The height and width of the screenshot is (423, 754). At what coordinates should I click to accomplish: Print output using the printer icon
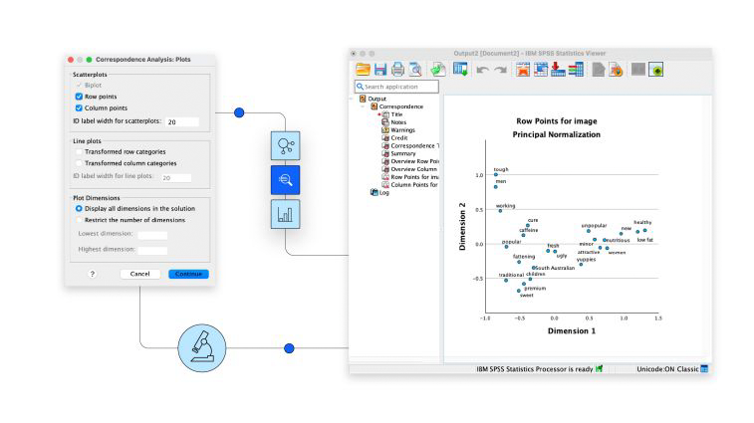pos(397,70)
